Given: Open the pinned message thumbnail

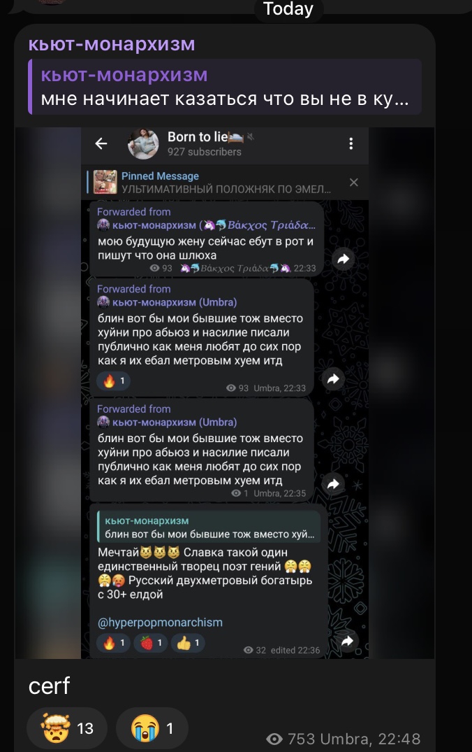Looking at the screenshot, I should pyautogui.click(x=105, y=183).
